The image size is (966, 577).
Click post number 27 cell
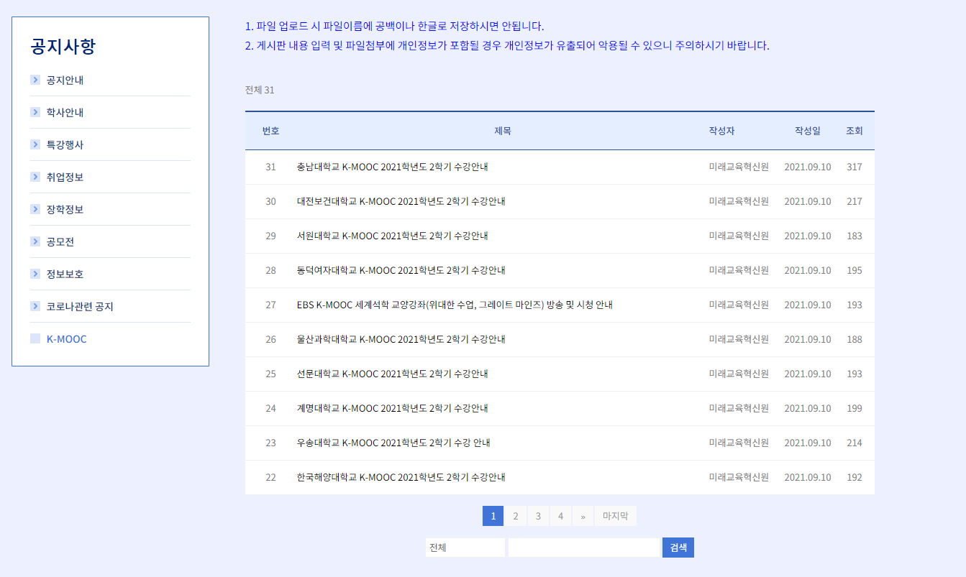pyautogui.click(x=270, y=305)
